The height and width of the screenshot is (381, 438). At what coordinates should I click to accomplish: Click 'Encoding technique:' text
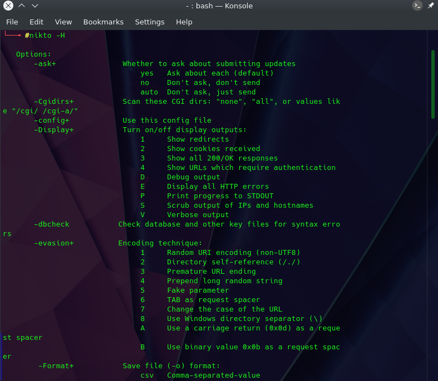(160, 243)
